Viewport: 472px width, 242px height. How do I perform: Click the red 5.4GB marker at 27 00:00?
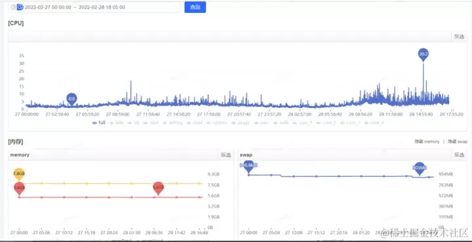coord(19,188)
